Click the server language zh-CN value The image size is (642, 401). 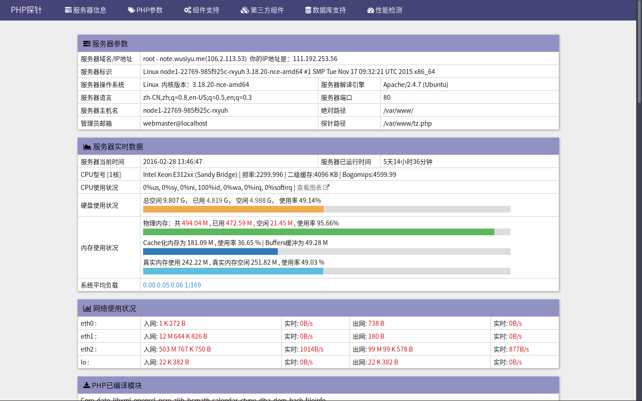pyautogui.click(x=198, y=98)
